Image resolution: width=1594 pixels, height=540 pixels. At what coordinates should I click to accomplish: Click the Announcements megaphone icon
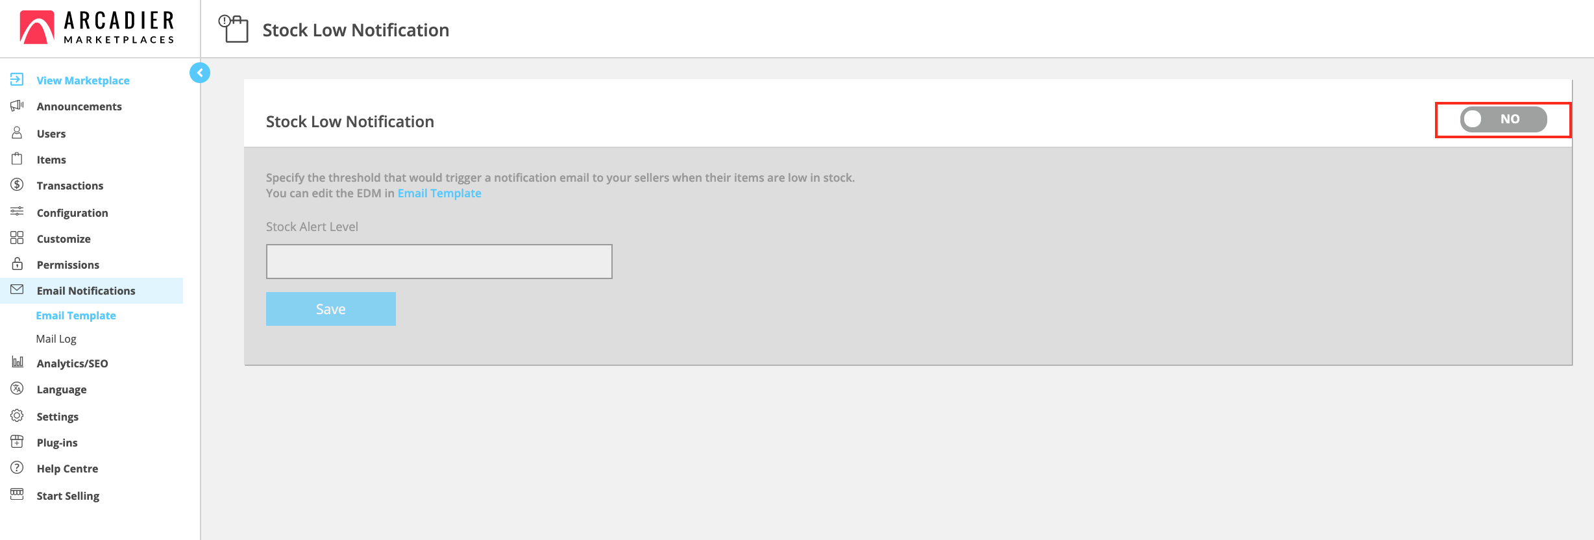tap(17, 106)
